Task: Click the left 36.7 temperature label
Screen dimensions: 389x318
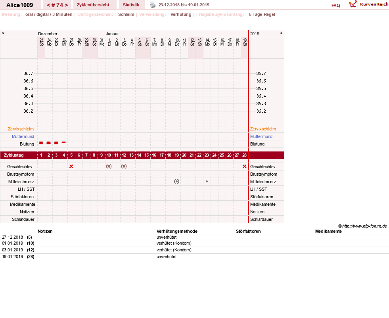Action: point(28,73)
